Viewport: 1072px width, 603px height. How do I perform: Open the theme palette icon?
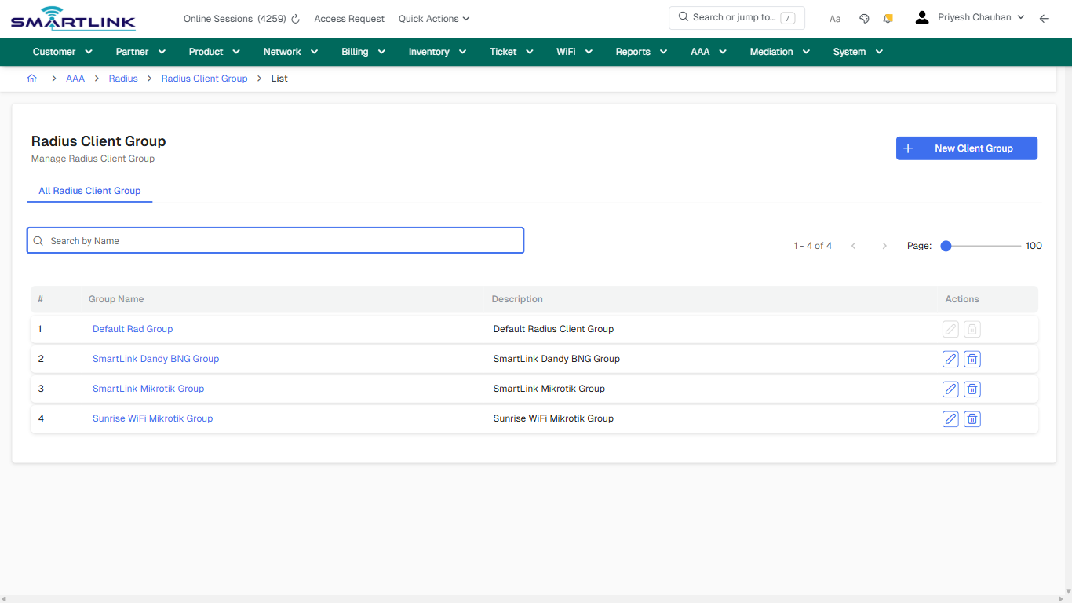(864, 17)
